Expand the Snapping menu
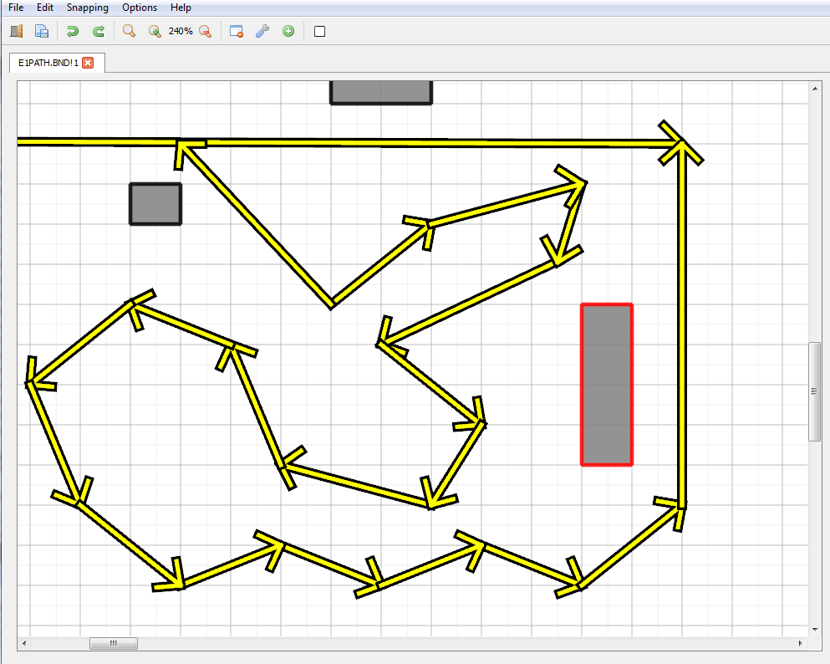 click(88, 8)
